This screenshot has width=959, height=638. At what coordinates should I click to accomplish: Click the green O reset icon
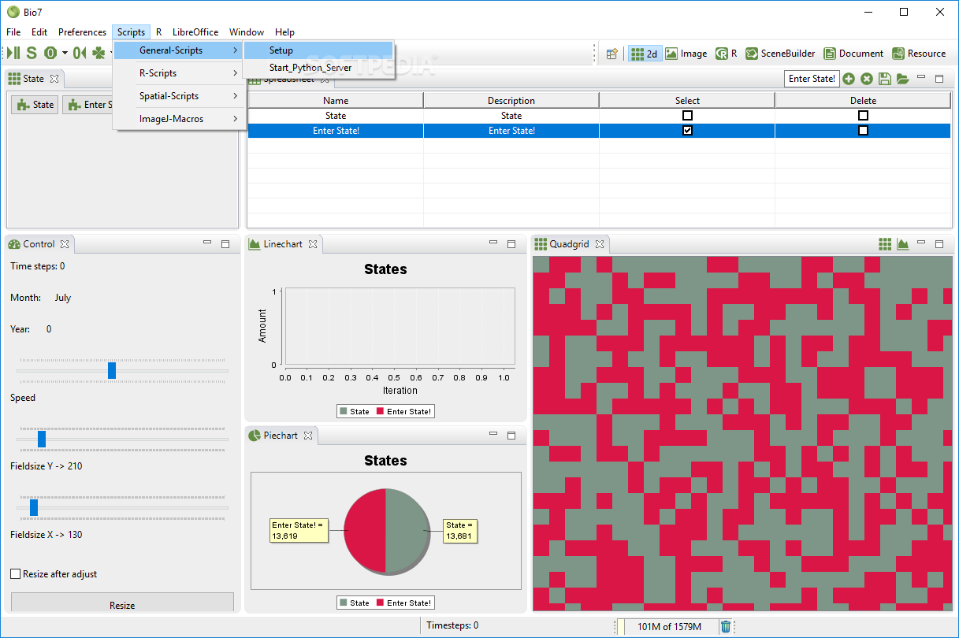(50, 53)
